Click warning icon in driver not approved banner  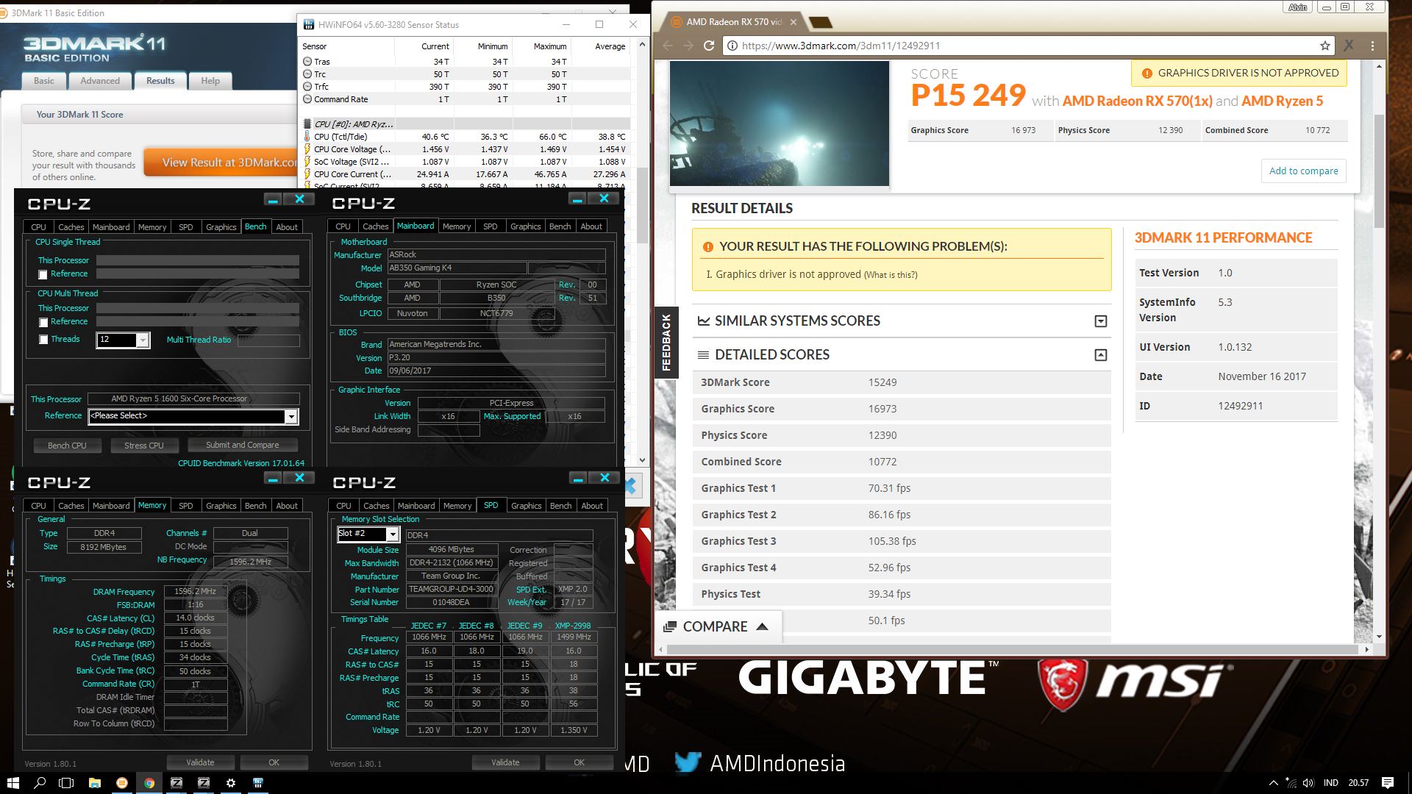pos(1146,73)
